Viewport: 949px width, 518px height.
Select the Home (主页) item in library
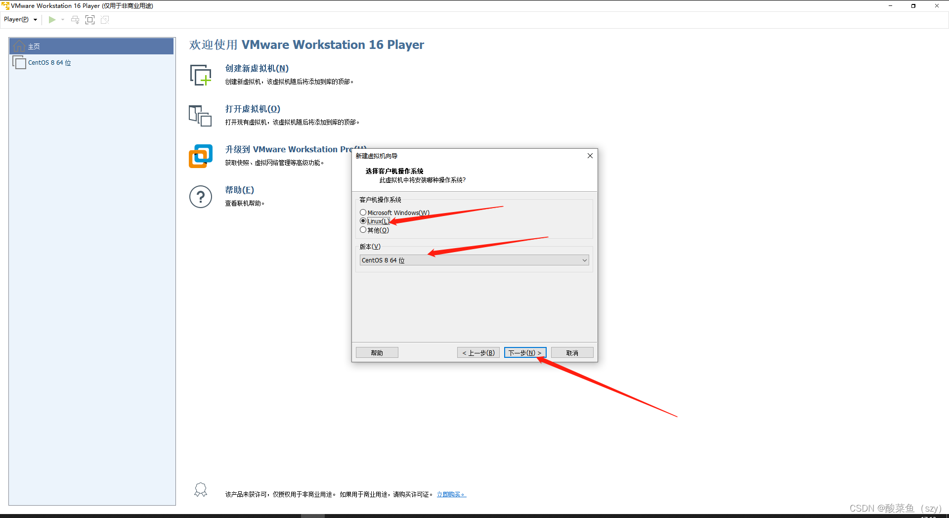(91, 46)
